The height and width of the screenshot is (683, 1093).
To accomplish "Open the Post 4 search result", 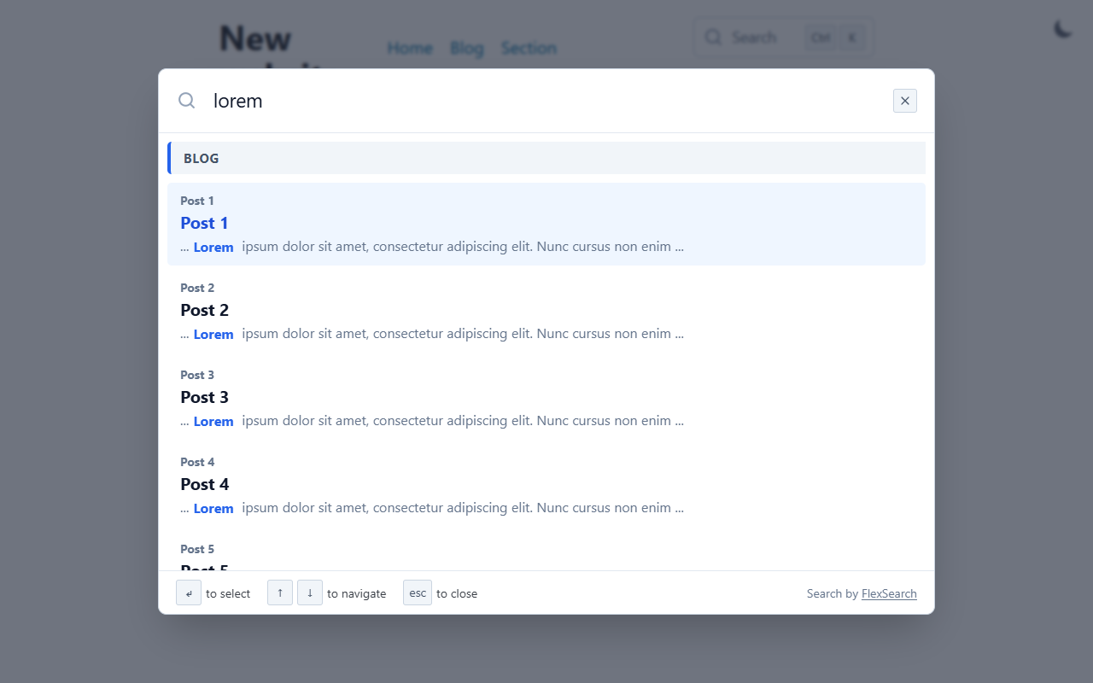I will pyautogui.click(x=546, y=485).
